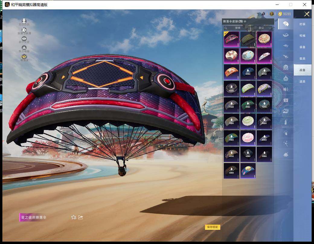Switch to the 枪械 tab
The height and width of the screenshot is (244, 314).
pos(302,36)
